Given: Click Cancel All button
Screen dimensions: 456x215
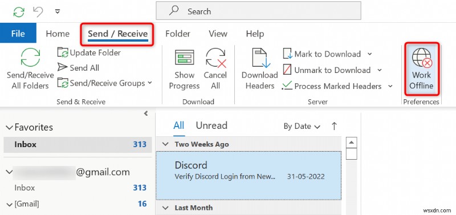Looking at the screenshot, I should pyautogui.click(x=215, y=69).
